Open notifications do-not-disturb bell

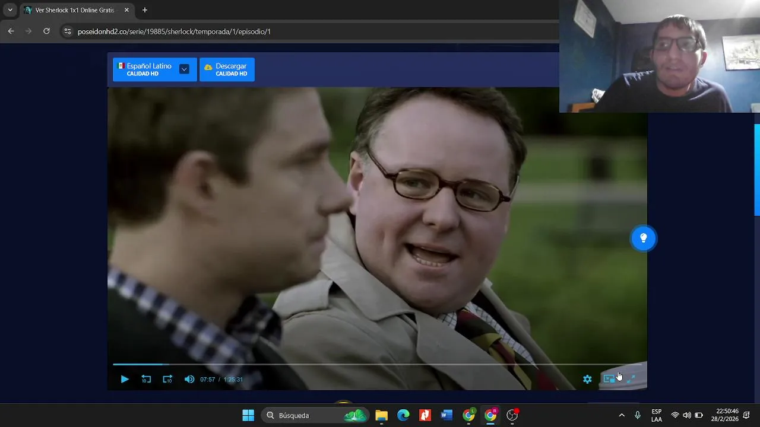(x=746, y=415)
